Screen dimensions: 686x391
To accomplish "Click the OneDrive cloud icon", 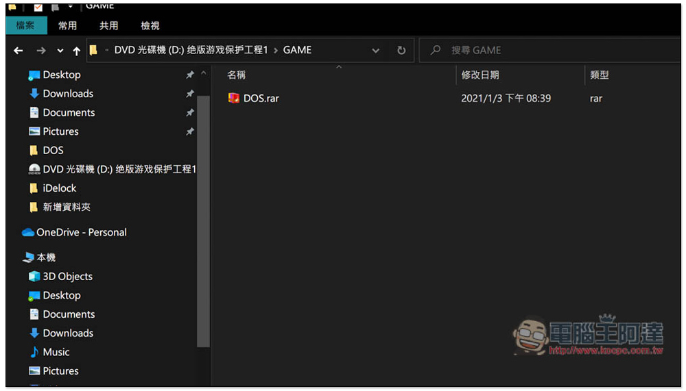I will pyautogui.click(x=28, y=232).
